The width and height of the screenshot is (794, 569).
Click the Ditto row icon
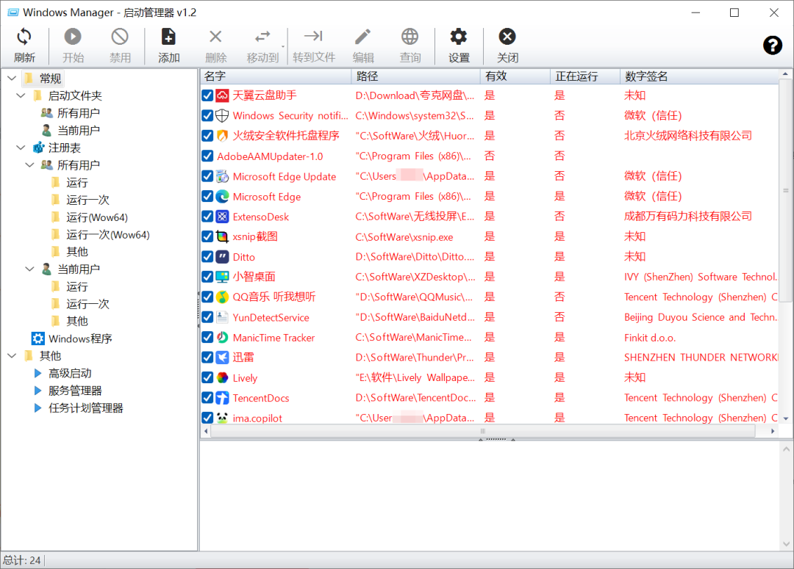coord(222,256)
